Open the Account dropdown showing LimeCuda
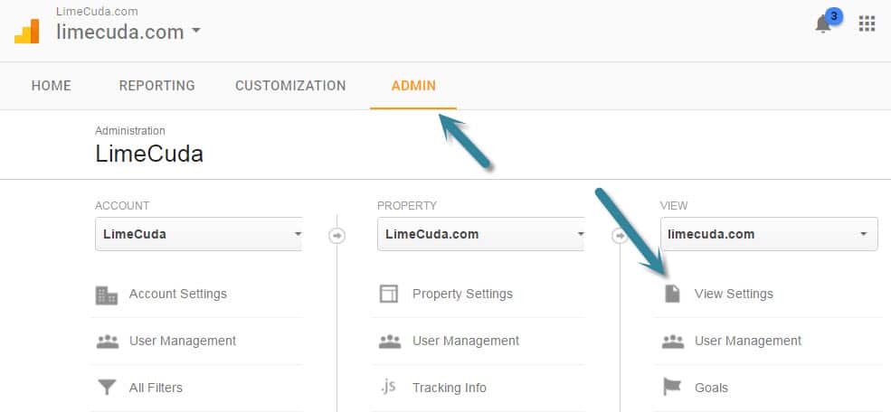 pos(198,234)
